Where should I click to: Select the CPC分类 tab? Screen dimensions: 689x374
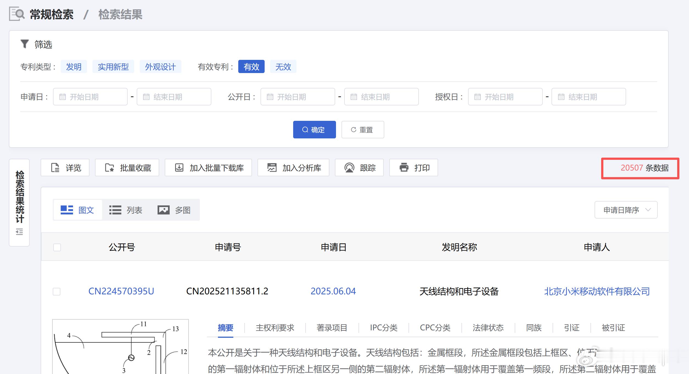tap(435, 328)
